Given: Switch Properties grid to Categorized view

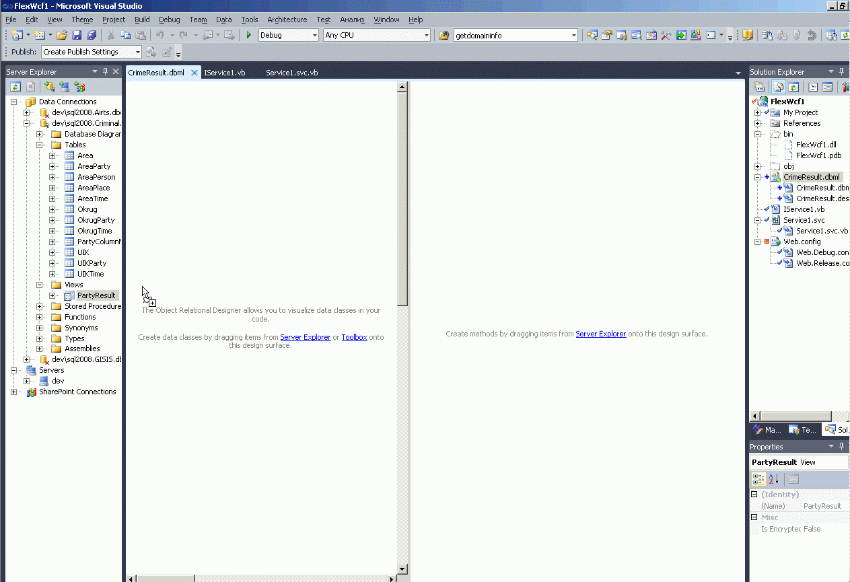Looking at the screenshot, I should click(758, 479).
